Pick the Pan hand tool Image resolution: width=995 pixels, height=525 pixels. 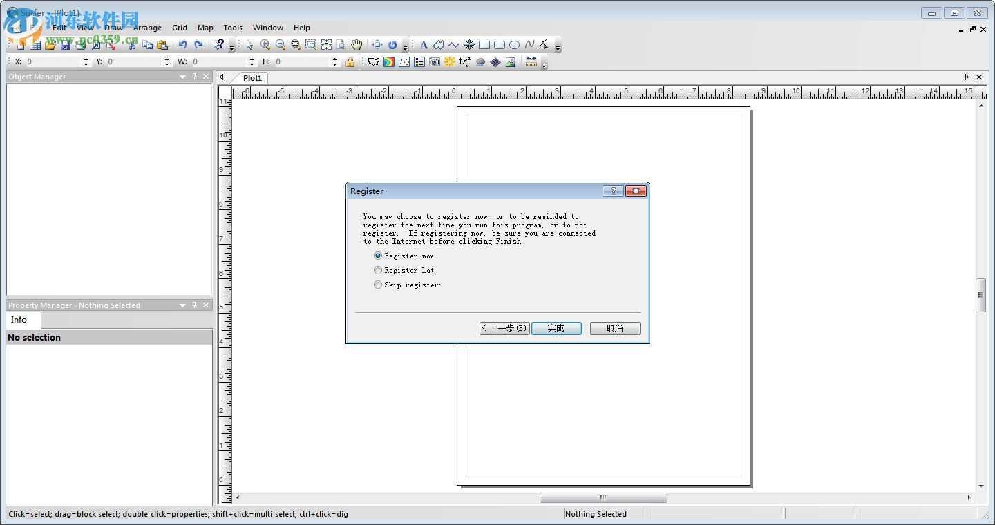tap(357, 45)
